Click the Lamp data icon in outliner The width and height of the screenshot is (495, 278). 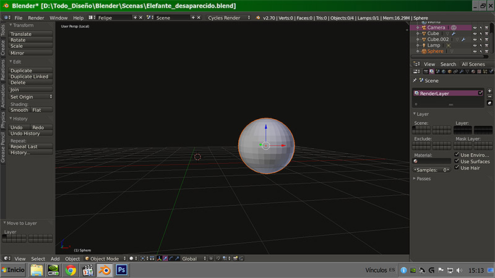[x=448, y=45]
